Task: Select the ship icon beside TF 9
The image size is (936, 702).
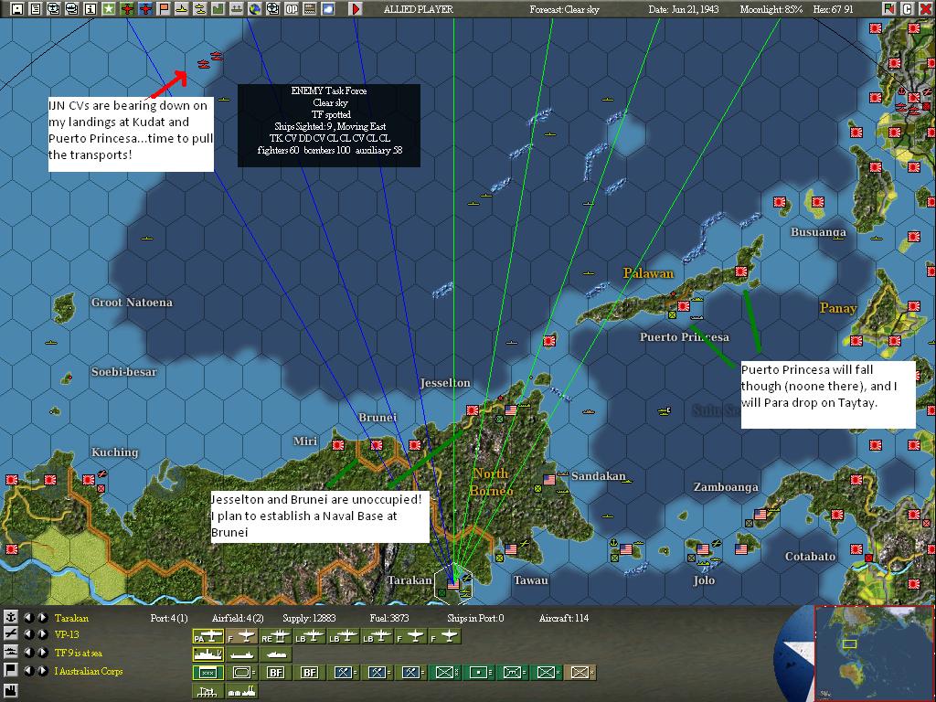Action: click(11, 652)
